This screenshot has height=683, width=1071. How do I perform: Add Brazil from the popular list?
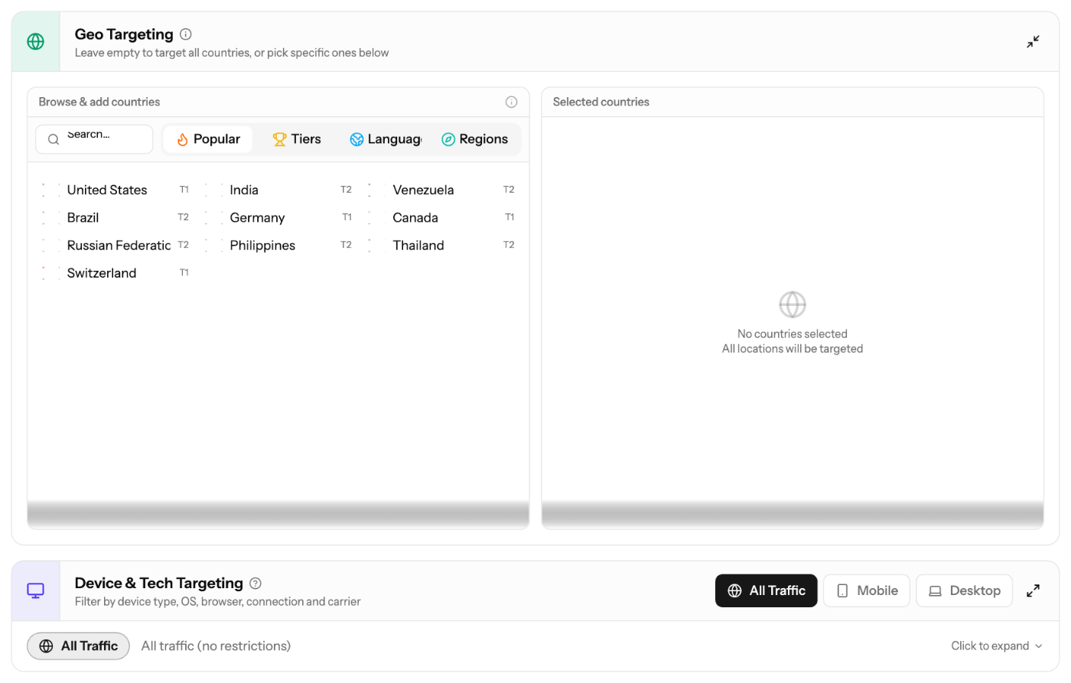pyautogui.click(x=116, y=218)
